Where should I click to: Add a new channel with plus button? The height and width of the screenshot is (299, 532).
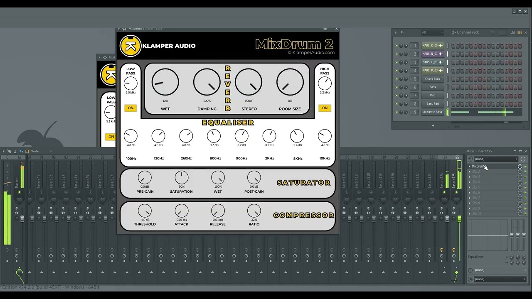(433, 125)
